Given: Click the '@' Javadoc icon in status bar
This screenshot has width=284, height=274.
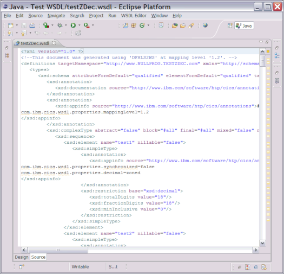Looking at the screenshot, I should [x=256, y=267].
